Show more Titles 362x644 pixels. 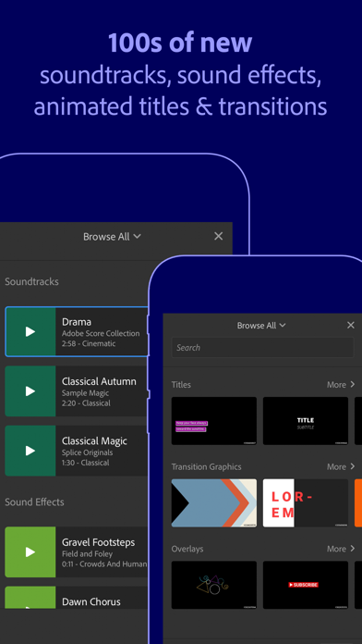click(341, 384)
